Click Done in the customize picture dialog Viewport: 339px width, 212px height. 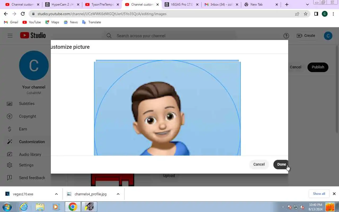click(x=281, y=164)
